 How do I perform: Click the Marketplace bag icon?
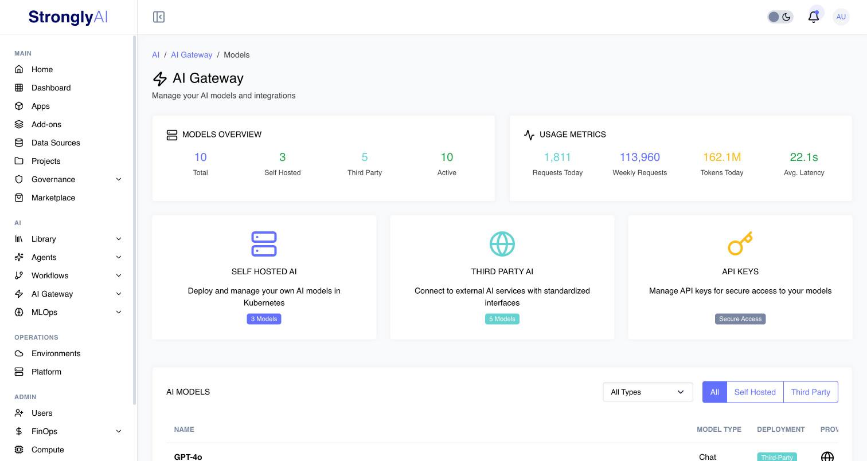[19, 198]
